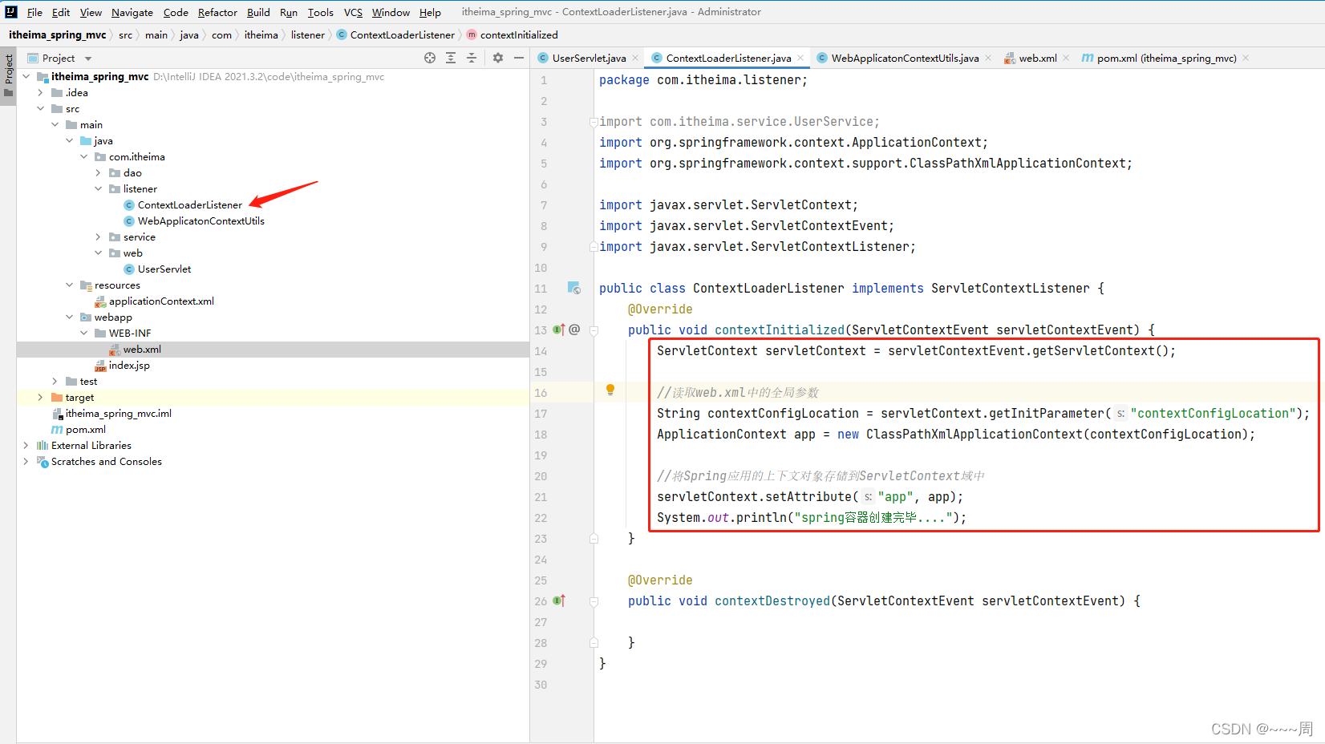The height and width of the screenshot is (744, 1325).
Task: Open the Navigate menu
Action: coord(132,12)
